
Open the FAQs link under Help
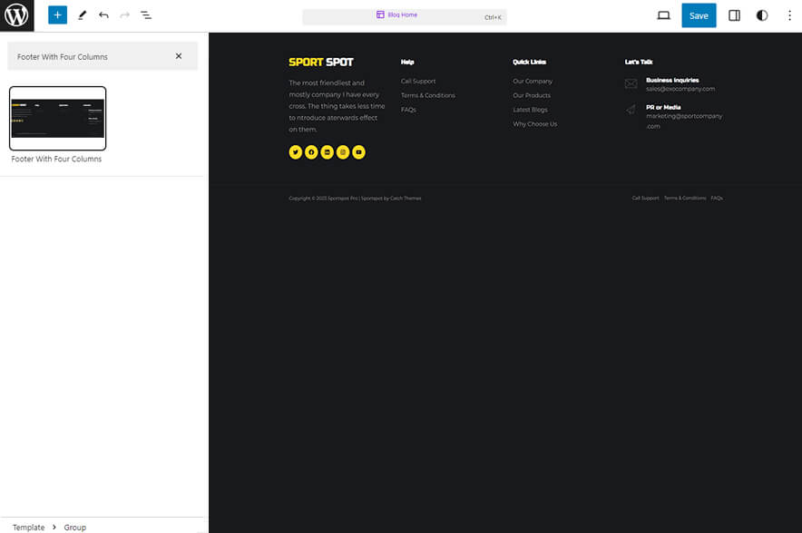click(x=408, y=109)
